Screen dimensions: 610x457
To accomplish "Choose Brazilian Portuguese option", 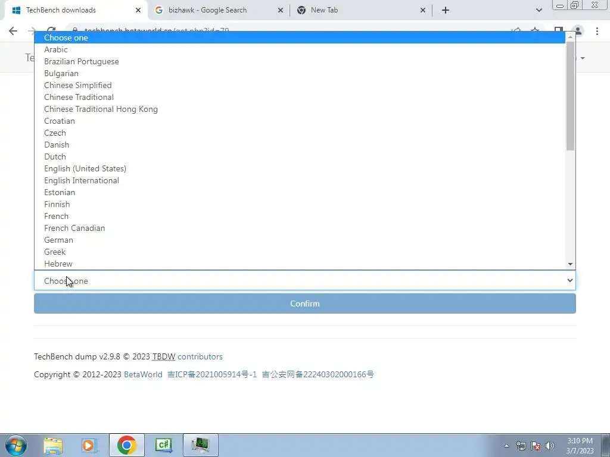I will point(300,61).
